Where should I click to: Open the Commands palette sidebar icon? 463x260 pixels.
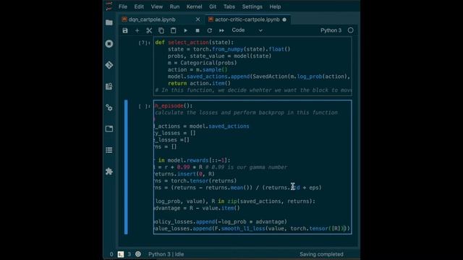tap(109, 87)
